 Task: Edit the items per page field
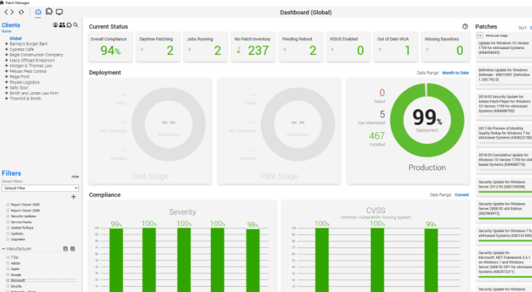tap(479, 35)
